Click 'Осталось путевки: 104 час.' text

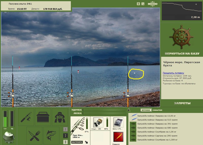(x=177, y=76)
